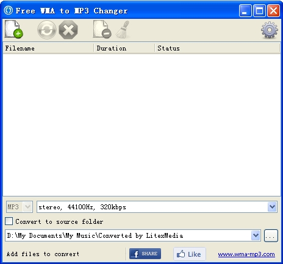The width and height of the screenshot is (283, 264).
Task: Minimize the Free WMA to MP3 Changer window
Action: [x=245, y=10]
